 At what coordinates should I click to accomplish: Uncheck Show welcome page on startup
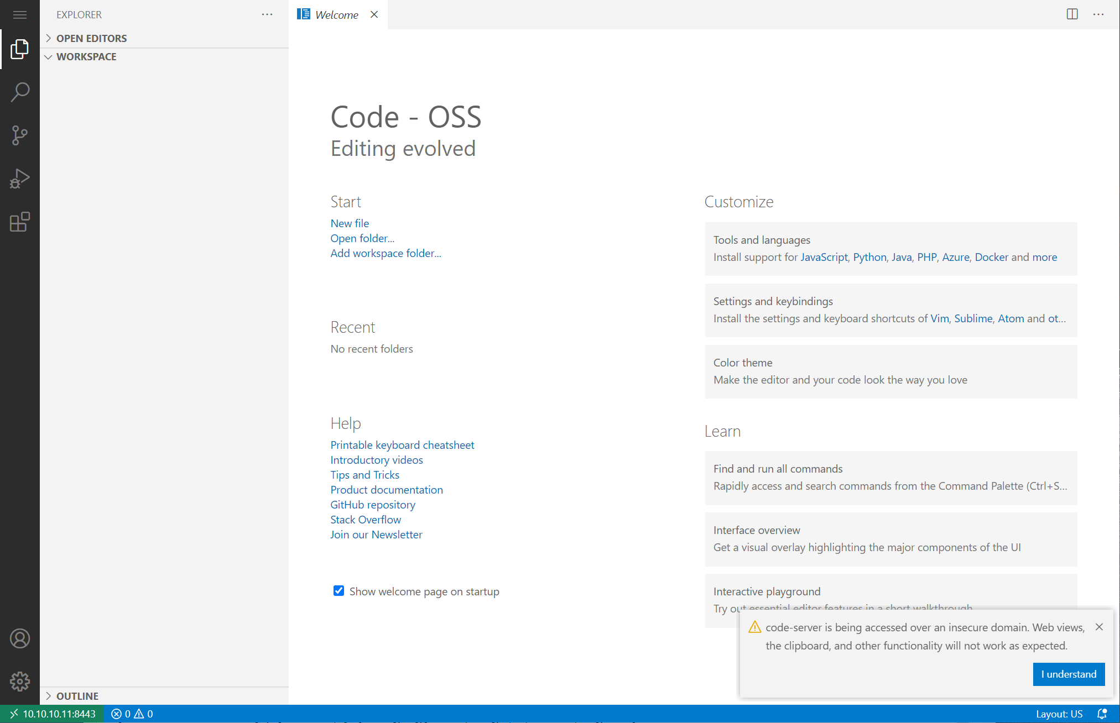338,591
